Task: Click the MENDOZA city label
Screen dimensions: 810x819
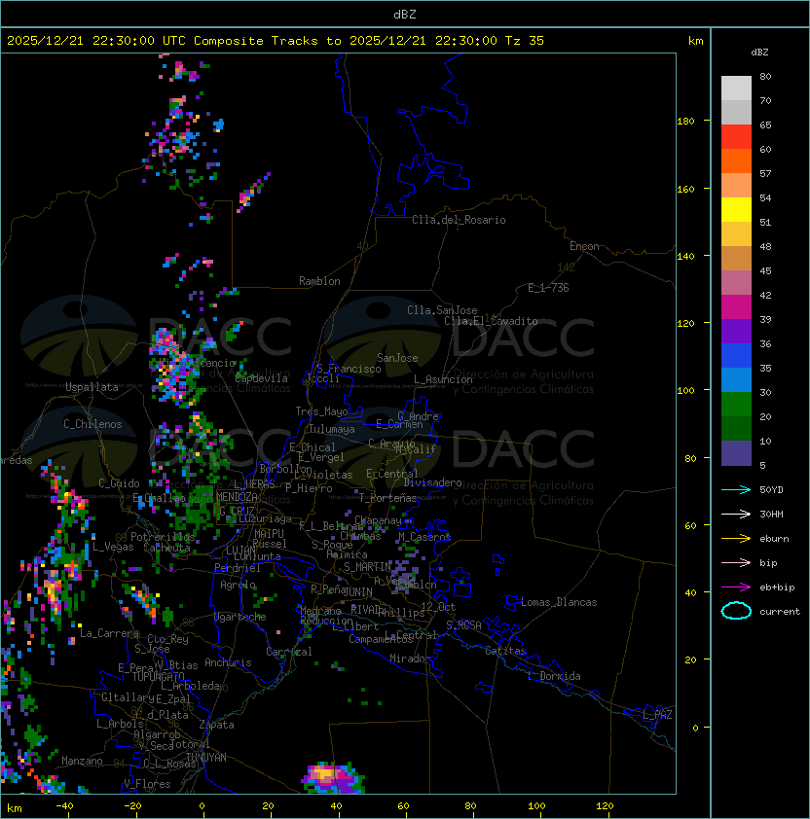Action: tap(237, 497)
